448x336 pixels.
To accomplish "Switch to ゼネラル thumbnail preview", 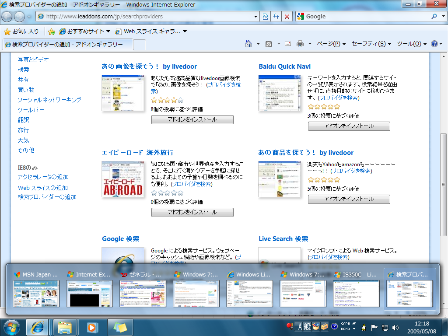I will pos(143,289).
